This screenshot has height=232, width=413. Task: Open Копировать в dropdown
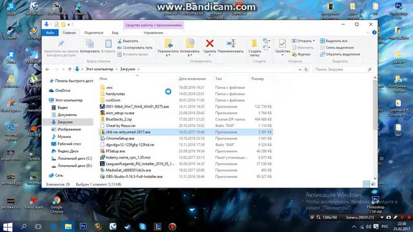[x=190, y=48]
